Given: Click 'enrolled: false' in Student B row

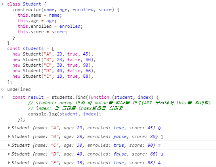Looking at the screenshot, I should click(x=107, y=136).
